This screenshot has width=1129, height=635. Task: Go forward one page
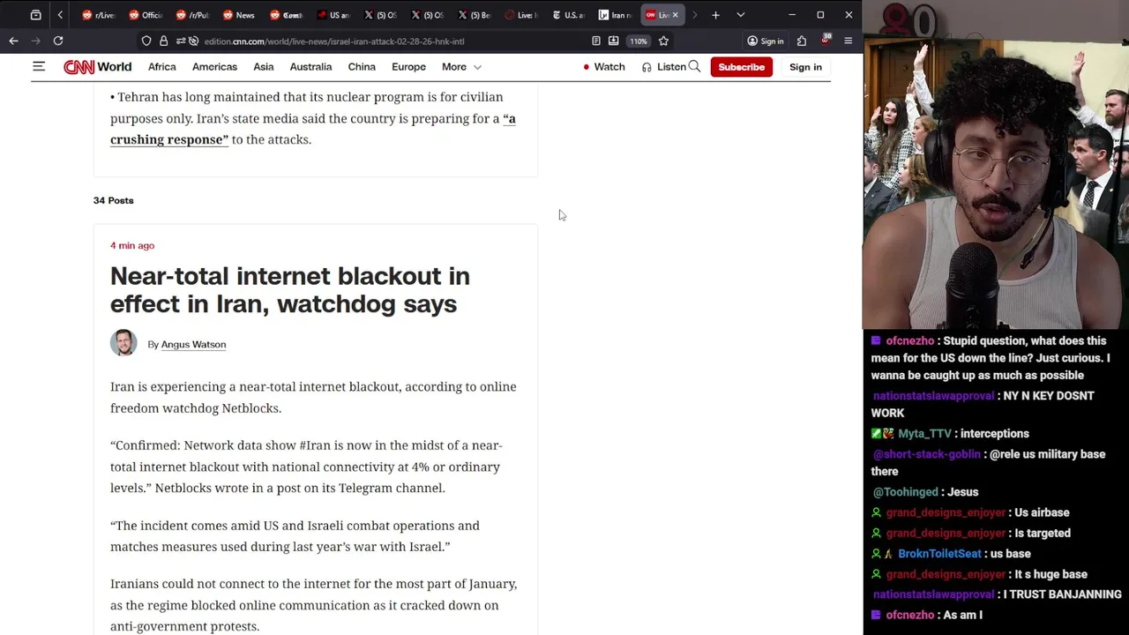tap(36, 41)
